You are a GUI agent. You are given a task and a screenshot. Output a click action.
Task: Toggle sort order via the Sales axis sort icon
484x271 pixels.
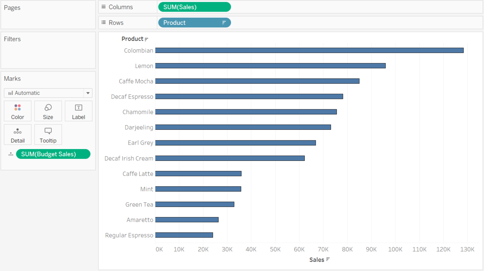328,260
